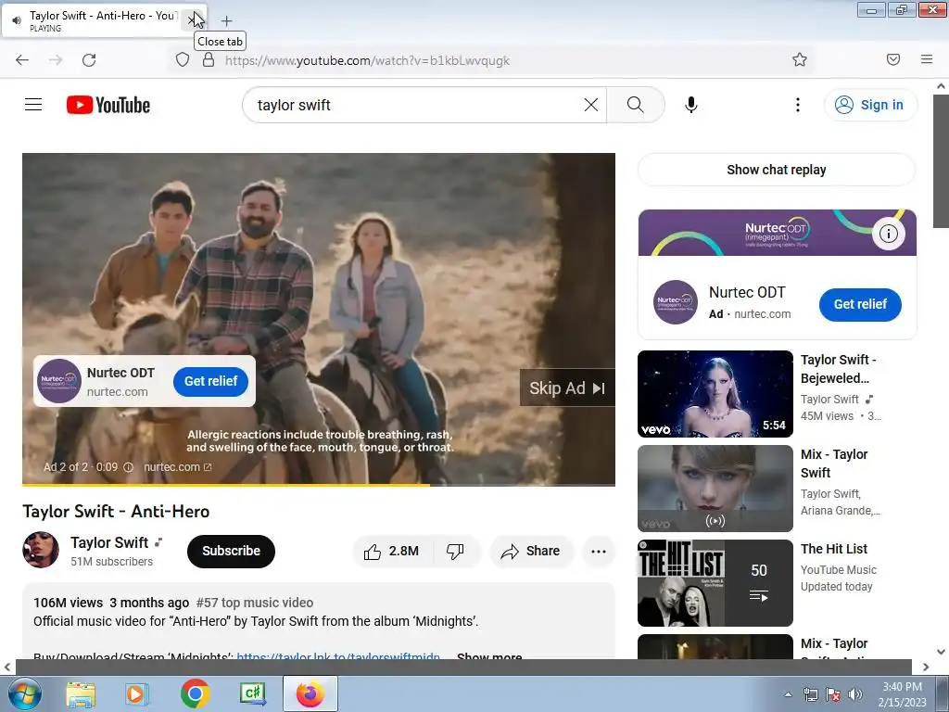Click Get relief in sidebar ad

pos(860,304)
